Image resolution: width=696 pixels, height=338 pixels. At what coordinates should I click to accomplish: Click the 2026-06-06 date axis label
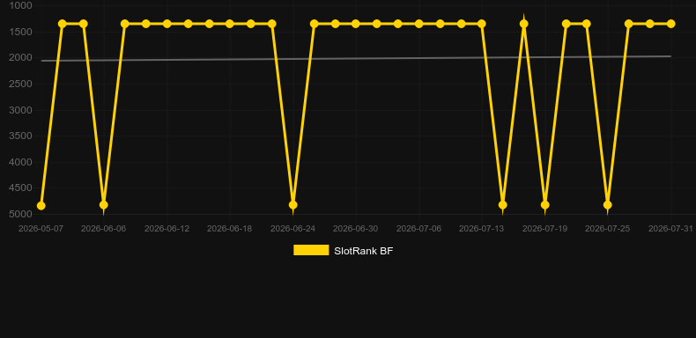[103, 229]
